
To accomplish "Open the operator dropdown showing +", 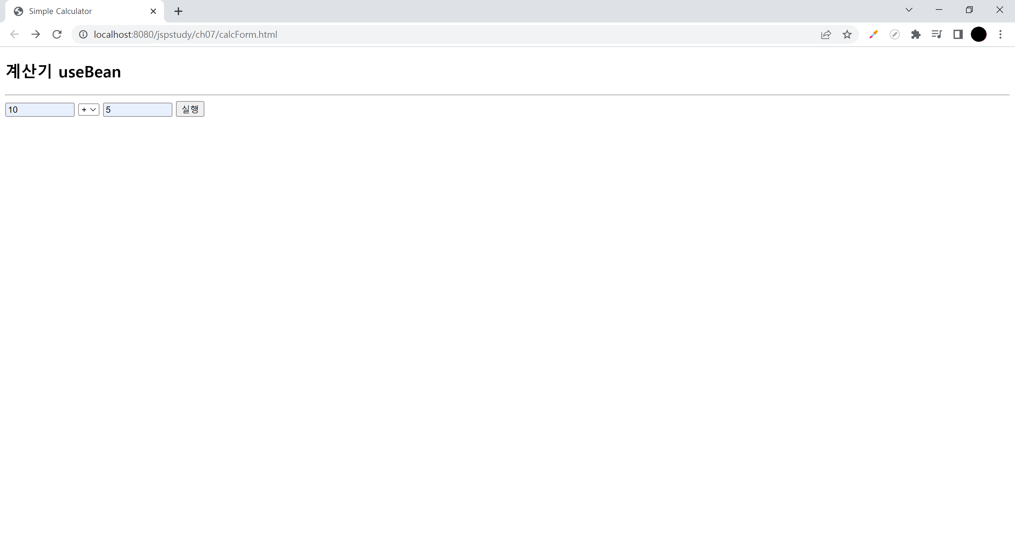I will click(89, 110).
